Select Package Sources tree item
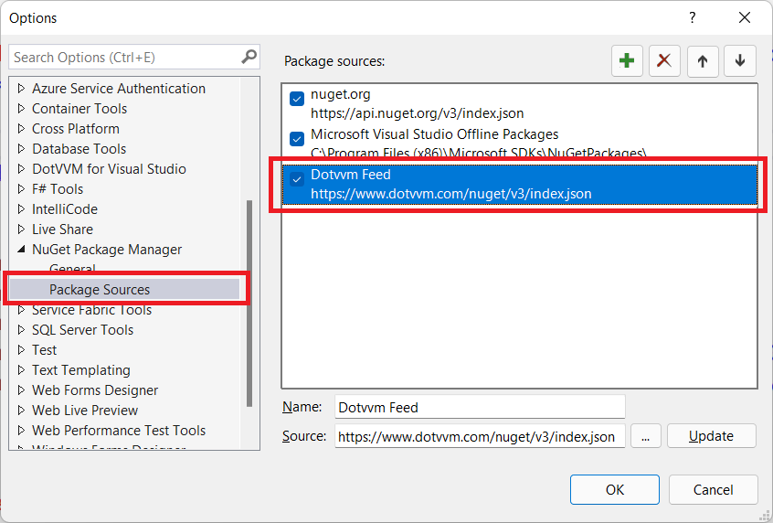The height and width of the screenshot is (523, 773). pos(100,290)
